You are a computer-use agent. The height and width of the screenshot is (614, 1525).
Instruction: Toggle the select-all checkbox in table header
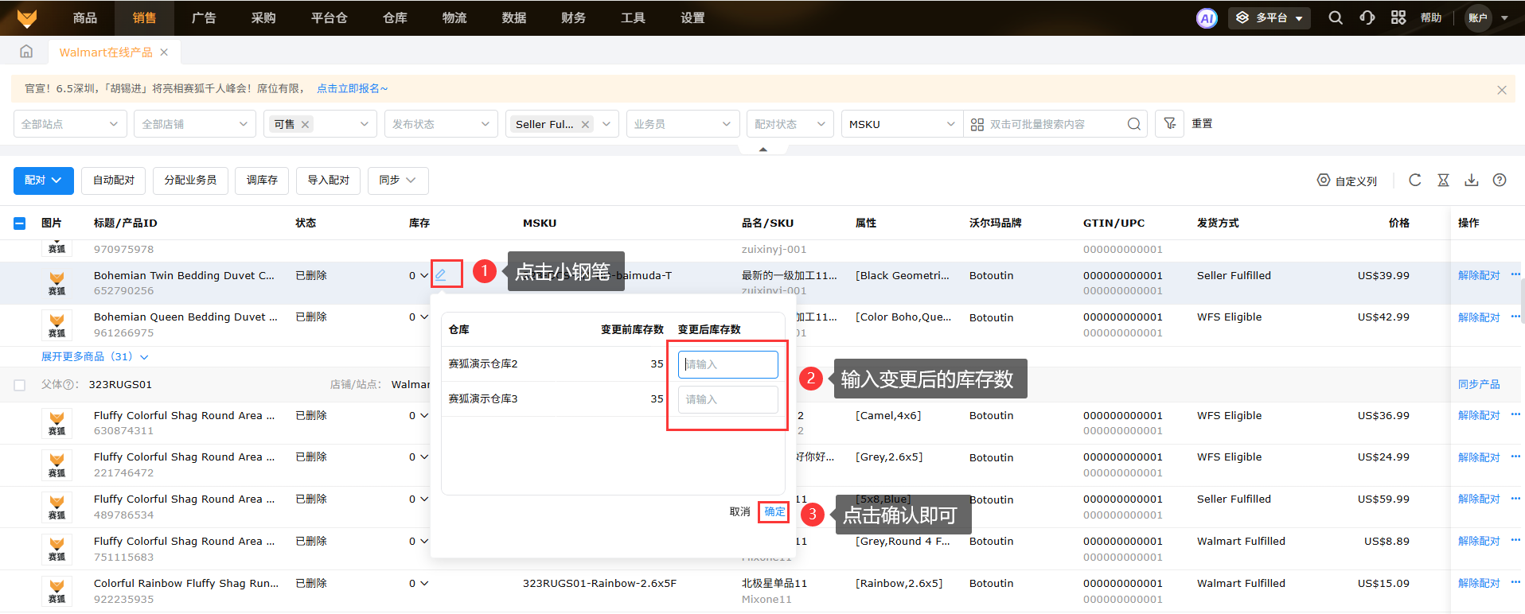(x=20, y=223)
